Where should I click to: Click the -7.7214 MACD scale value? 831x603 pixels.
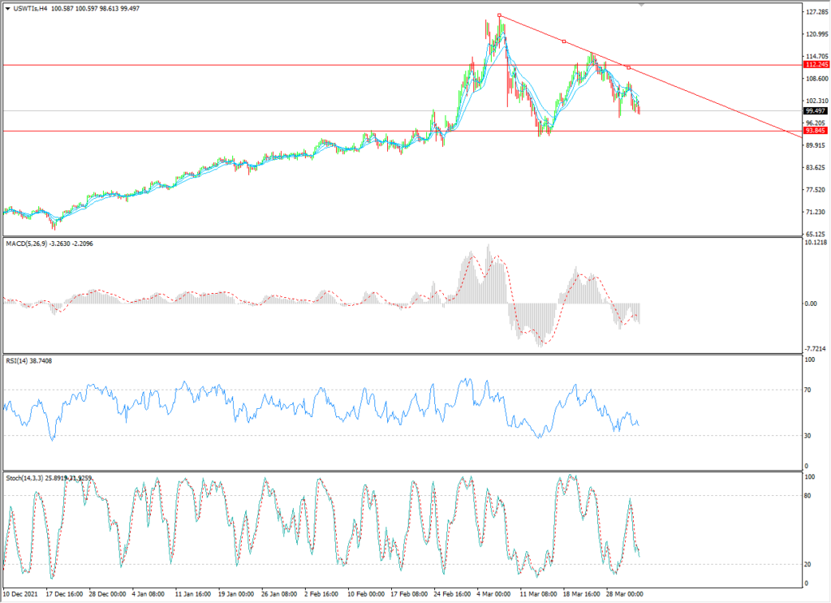point(815,349)
